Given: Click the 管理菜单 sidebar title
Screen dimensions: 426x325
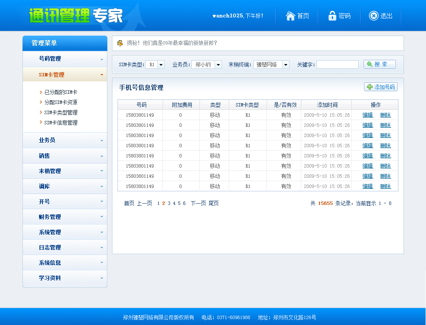Looking at the screenshot, I should pyautogui.click(x=44, y=43).
